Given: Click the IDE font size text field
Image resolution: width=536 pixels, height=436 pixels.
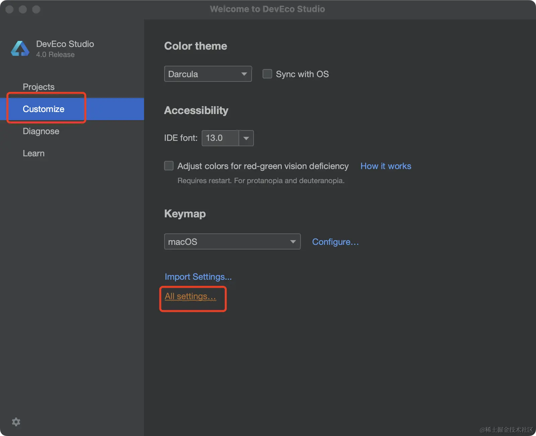Looking at the screenshot, I should [220, 138].
